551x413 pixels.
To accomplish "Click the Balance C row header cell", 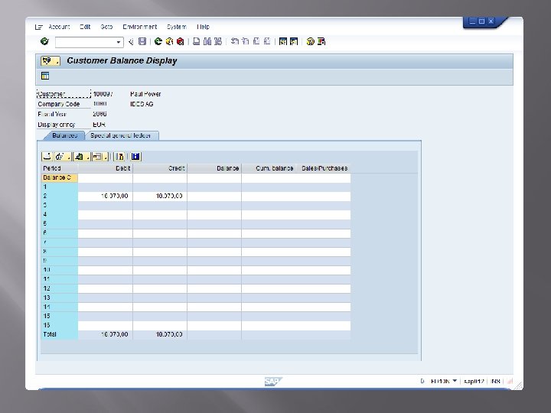I will (x=60, y=177).
